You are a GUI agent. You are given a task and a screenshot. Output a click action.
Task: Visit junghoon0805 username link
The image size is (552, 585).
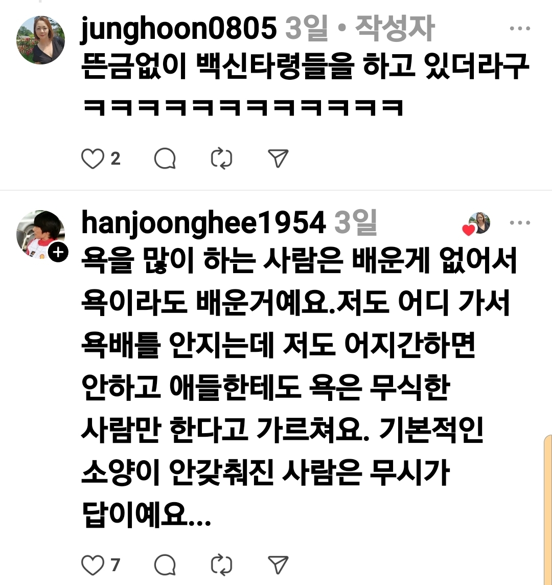pyautogui.click(x=179, y=28)
